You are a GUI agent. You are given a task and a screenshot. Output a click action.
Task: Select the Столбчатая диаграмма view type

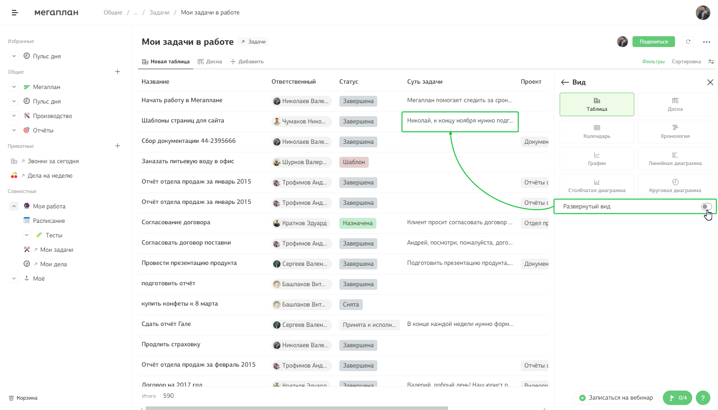point(597,186)
